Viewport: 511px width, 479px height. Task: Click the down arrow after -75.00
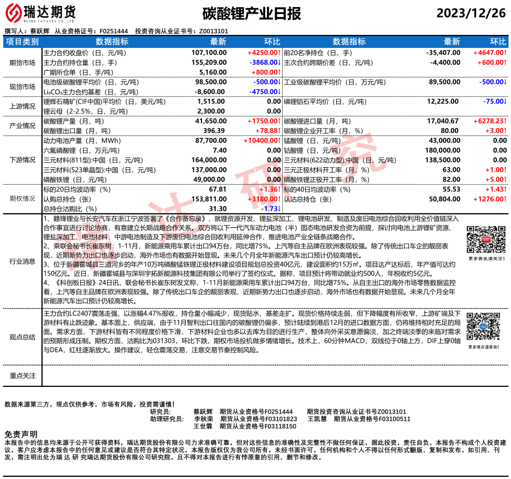pyautogui.click(x=506, y=101)
